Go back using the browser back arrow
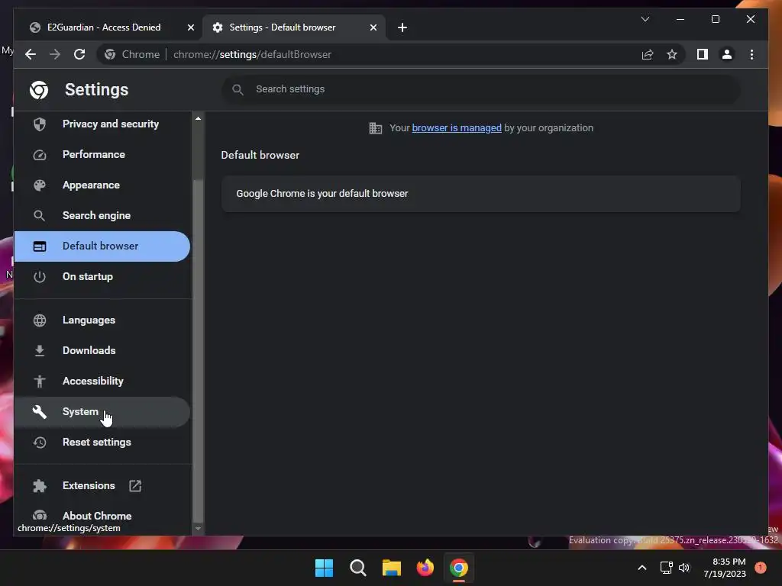This screenshot has width=782, height=586. (x=31, y=54)
